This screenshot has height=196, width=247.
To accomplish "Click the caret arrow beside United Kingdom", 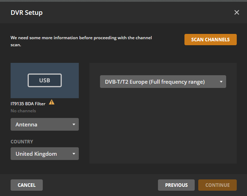I will pyautogui.click(x=74, y=154).
